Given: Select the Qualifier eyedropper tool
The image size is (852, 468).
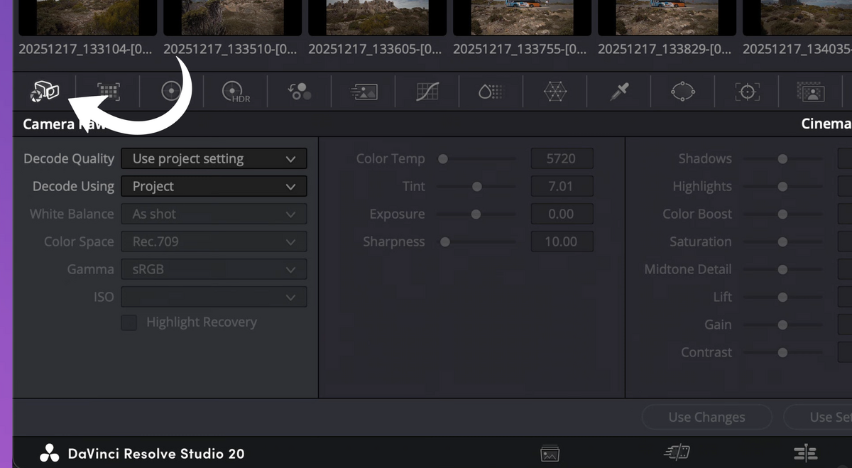Looking at the screenshot, I should click(618, 91).
